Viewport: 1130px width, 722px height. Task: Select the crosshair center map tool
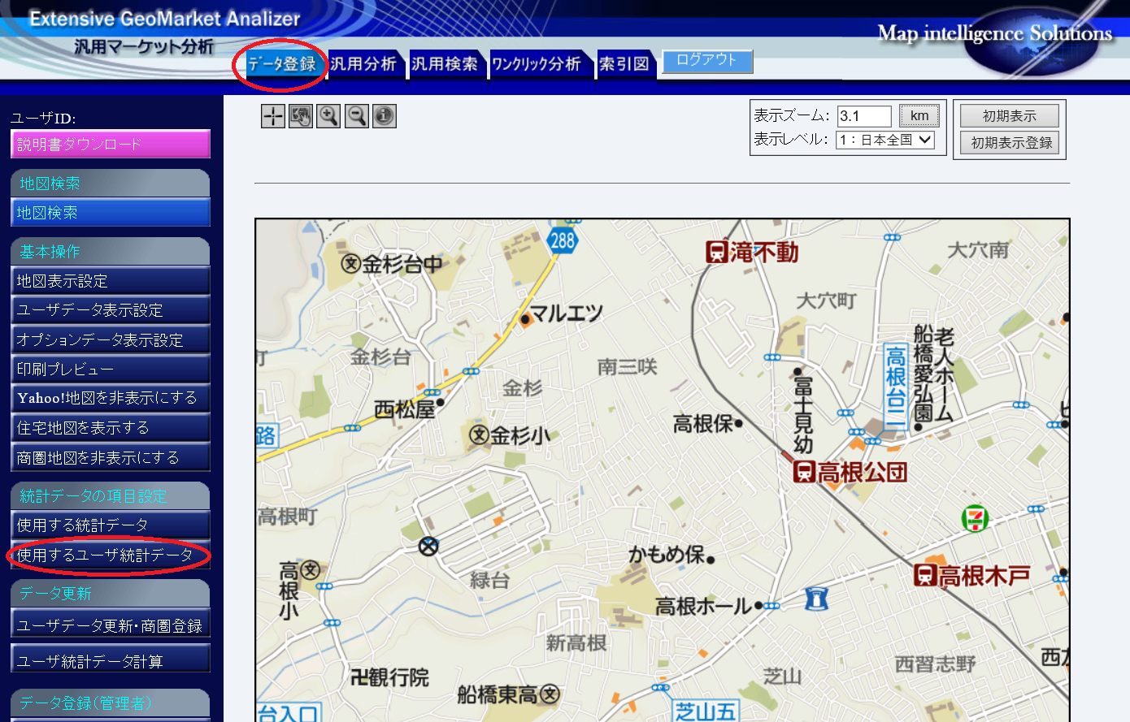tap(272, 116)
